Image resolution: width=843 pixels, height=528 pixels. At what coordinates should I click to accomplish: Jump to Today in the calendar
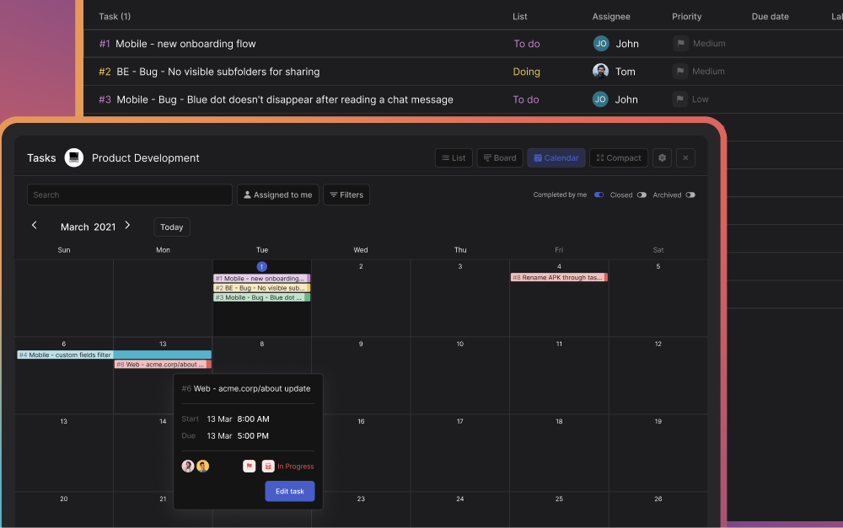(x=171, y=227)
